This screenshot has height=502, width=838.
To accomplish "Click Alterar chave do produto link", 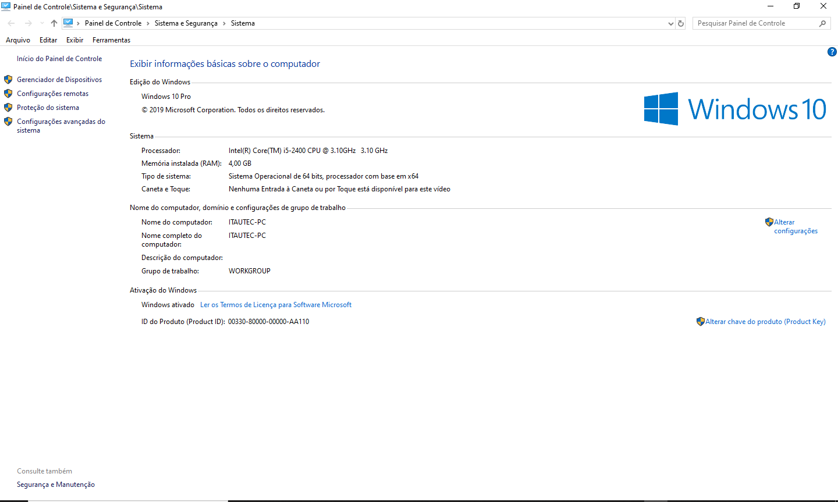I will [765, 322].
